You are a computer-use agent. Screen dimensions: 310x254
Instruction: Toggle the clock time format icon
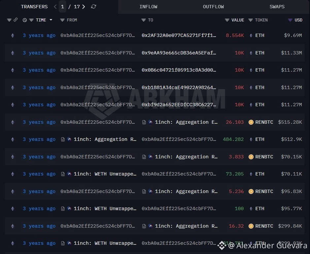click(25, 20)
